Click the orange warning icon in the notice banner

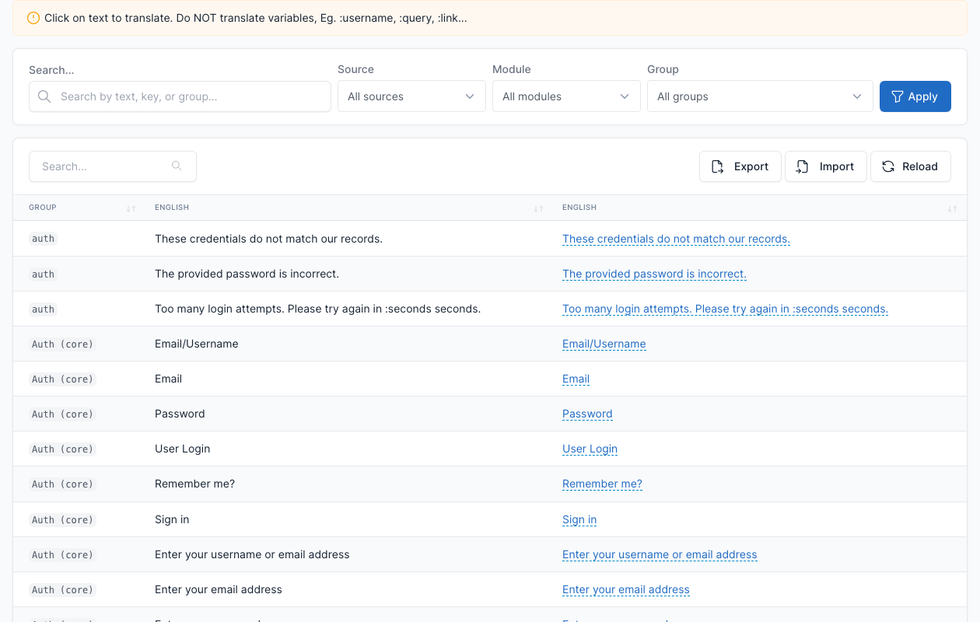tap(33, 18)
